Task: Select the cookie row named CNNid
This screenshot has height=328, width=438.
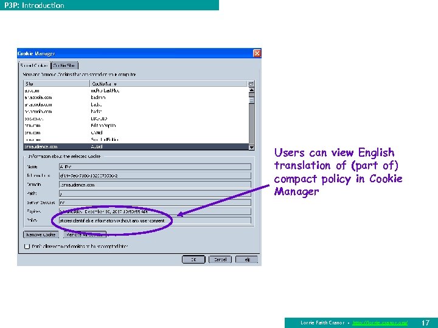Action: click(x=136, y=132)
